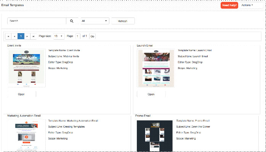Go to first page arrow icon
Image resolution: width=266 pixels, height=152 pixels.
tap(8, 36)
